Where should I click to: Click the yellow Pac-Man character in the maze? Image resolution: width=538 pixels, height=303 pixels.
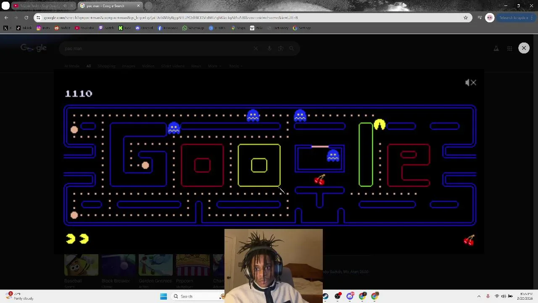pyautogui.click(x=380, y=125)
